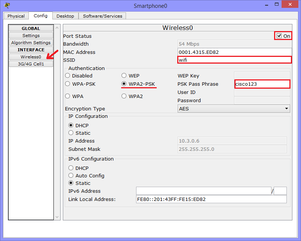Image resolution: width=301 pixels, height=241 pixels.
Task: Select the 3G/4G Cell1 interface
Action: [31, 64]
